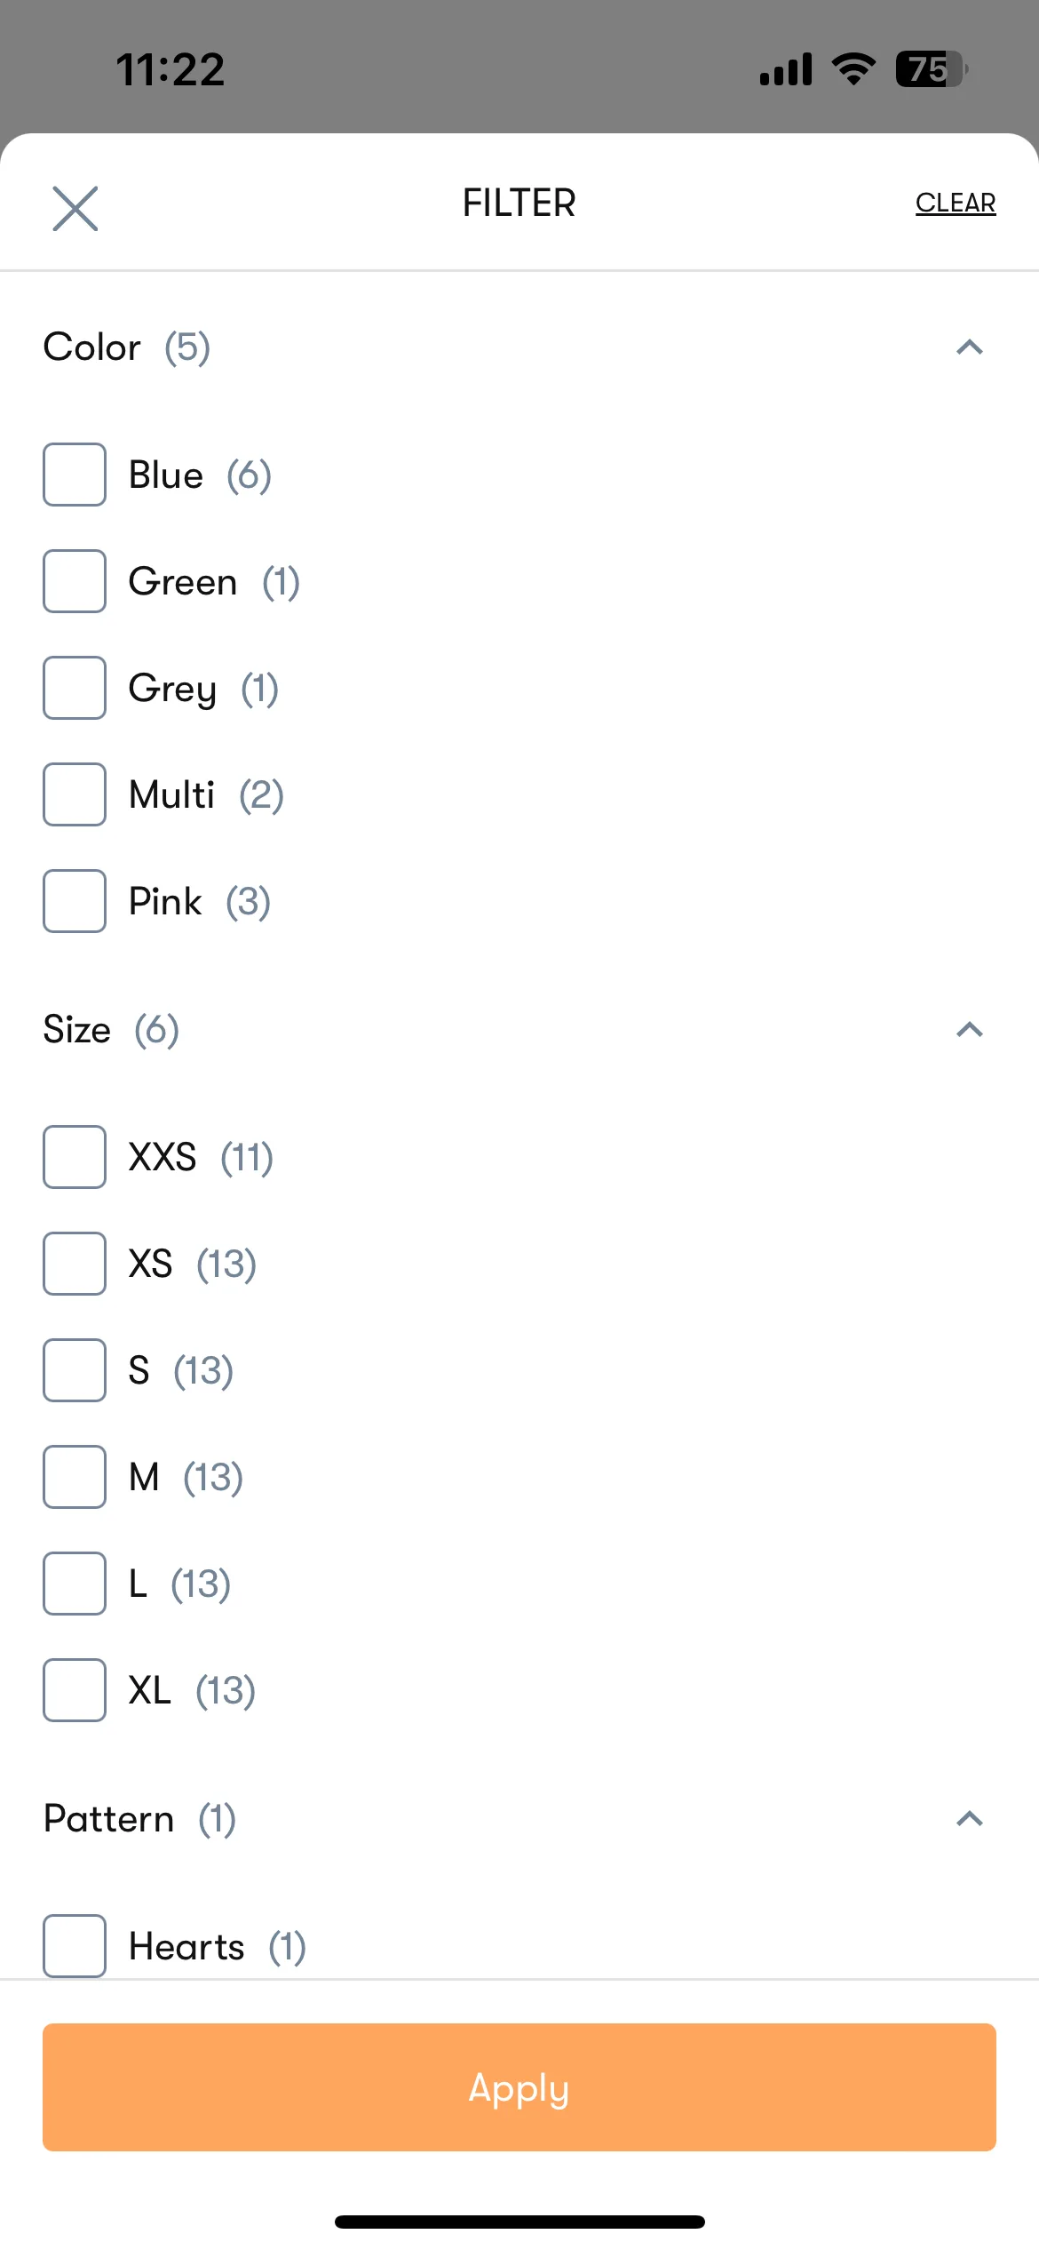
Task: Tap the Wi-Fi icon in status bar
Action: point(853,69)
